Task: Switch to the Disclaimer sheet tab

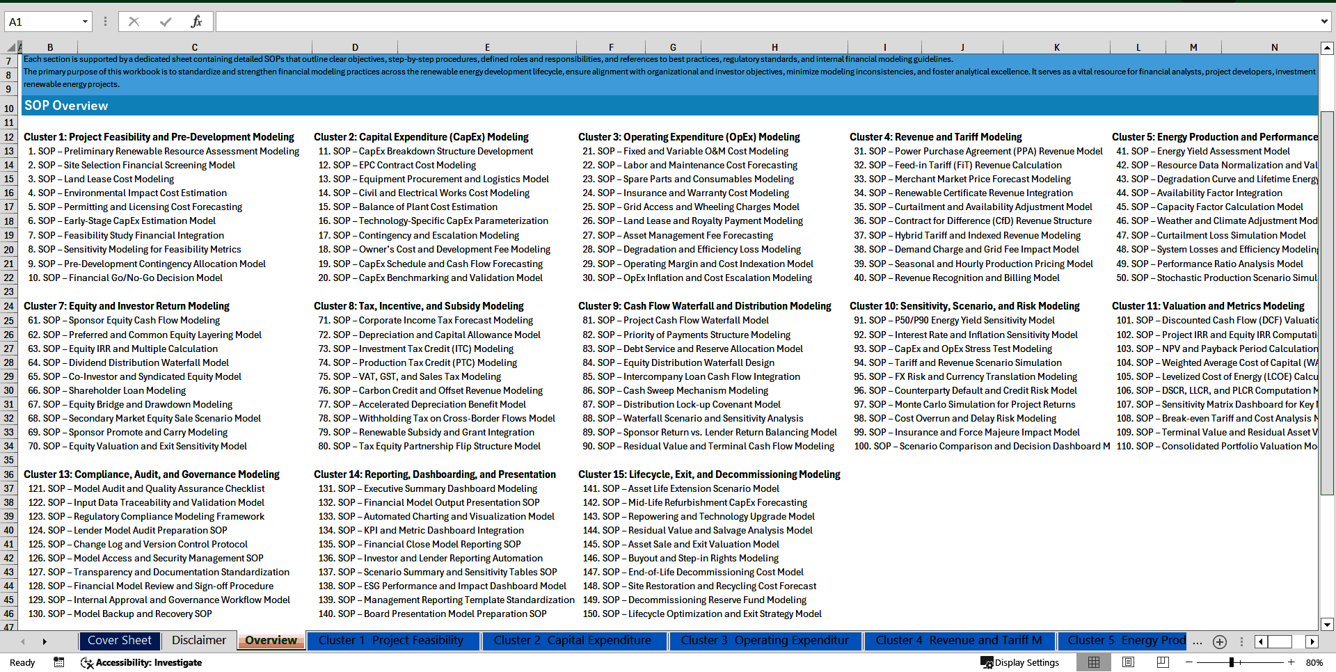Action: (198, 640)
